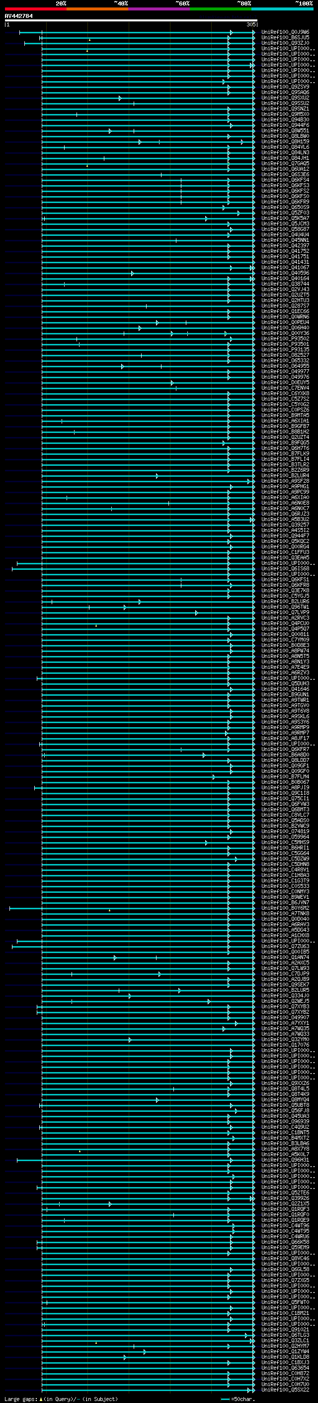Open hit UniRef100_Q0J9W6
The height and width of the screenshot is (1403, 318).
click(x=285, y=32)
